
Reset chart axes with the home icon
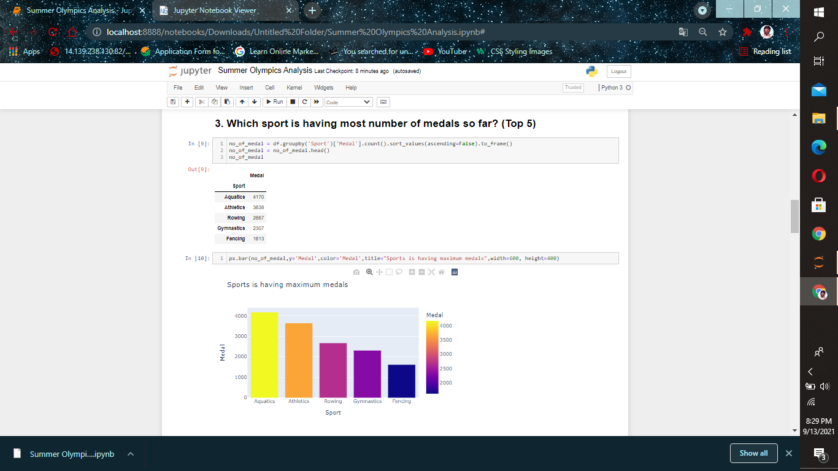[x=441, y=272]
